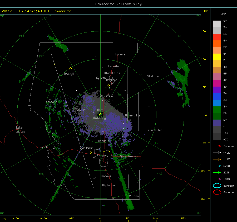Screen dimensions: 237x222
Task: Click the light gray 80 dBZ color swatch
Action: [217, 24]
